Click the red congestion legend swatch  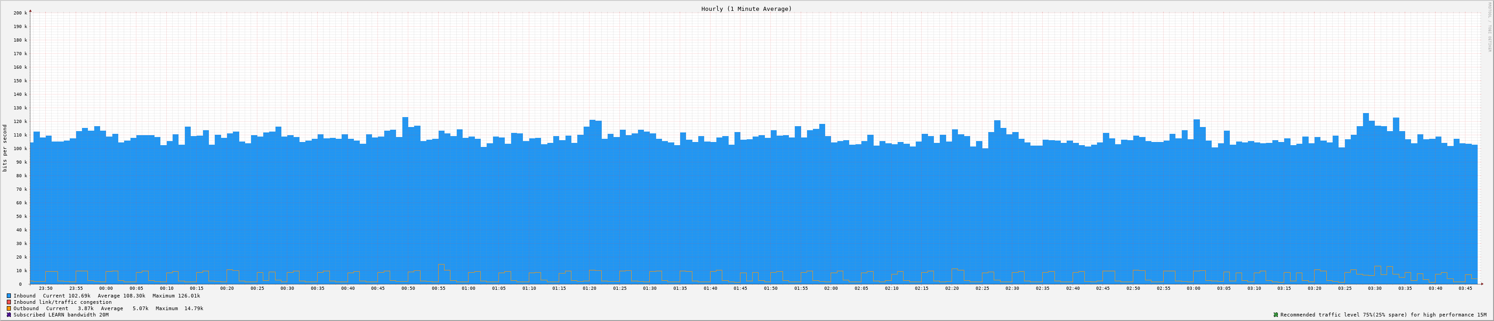tap(9, 302)
